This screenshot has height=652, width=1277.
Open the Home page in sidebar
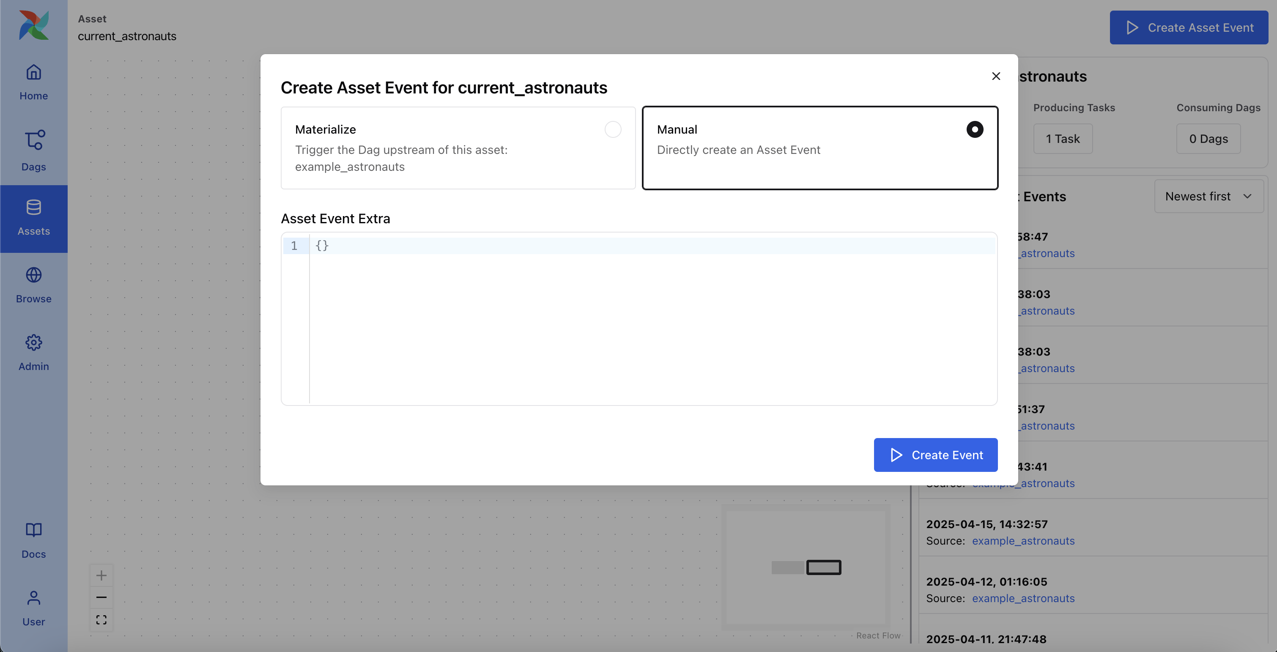pyautogui.click(x=34, y=82)
